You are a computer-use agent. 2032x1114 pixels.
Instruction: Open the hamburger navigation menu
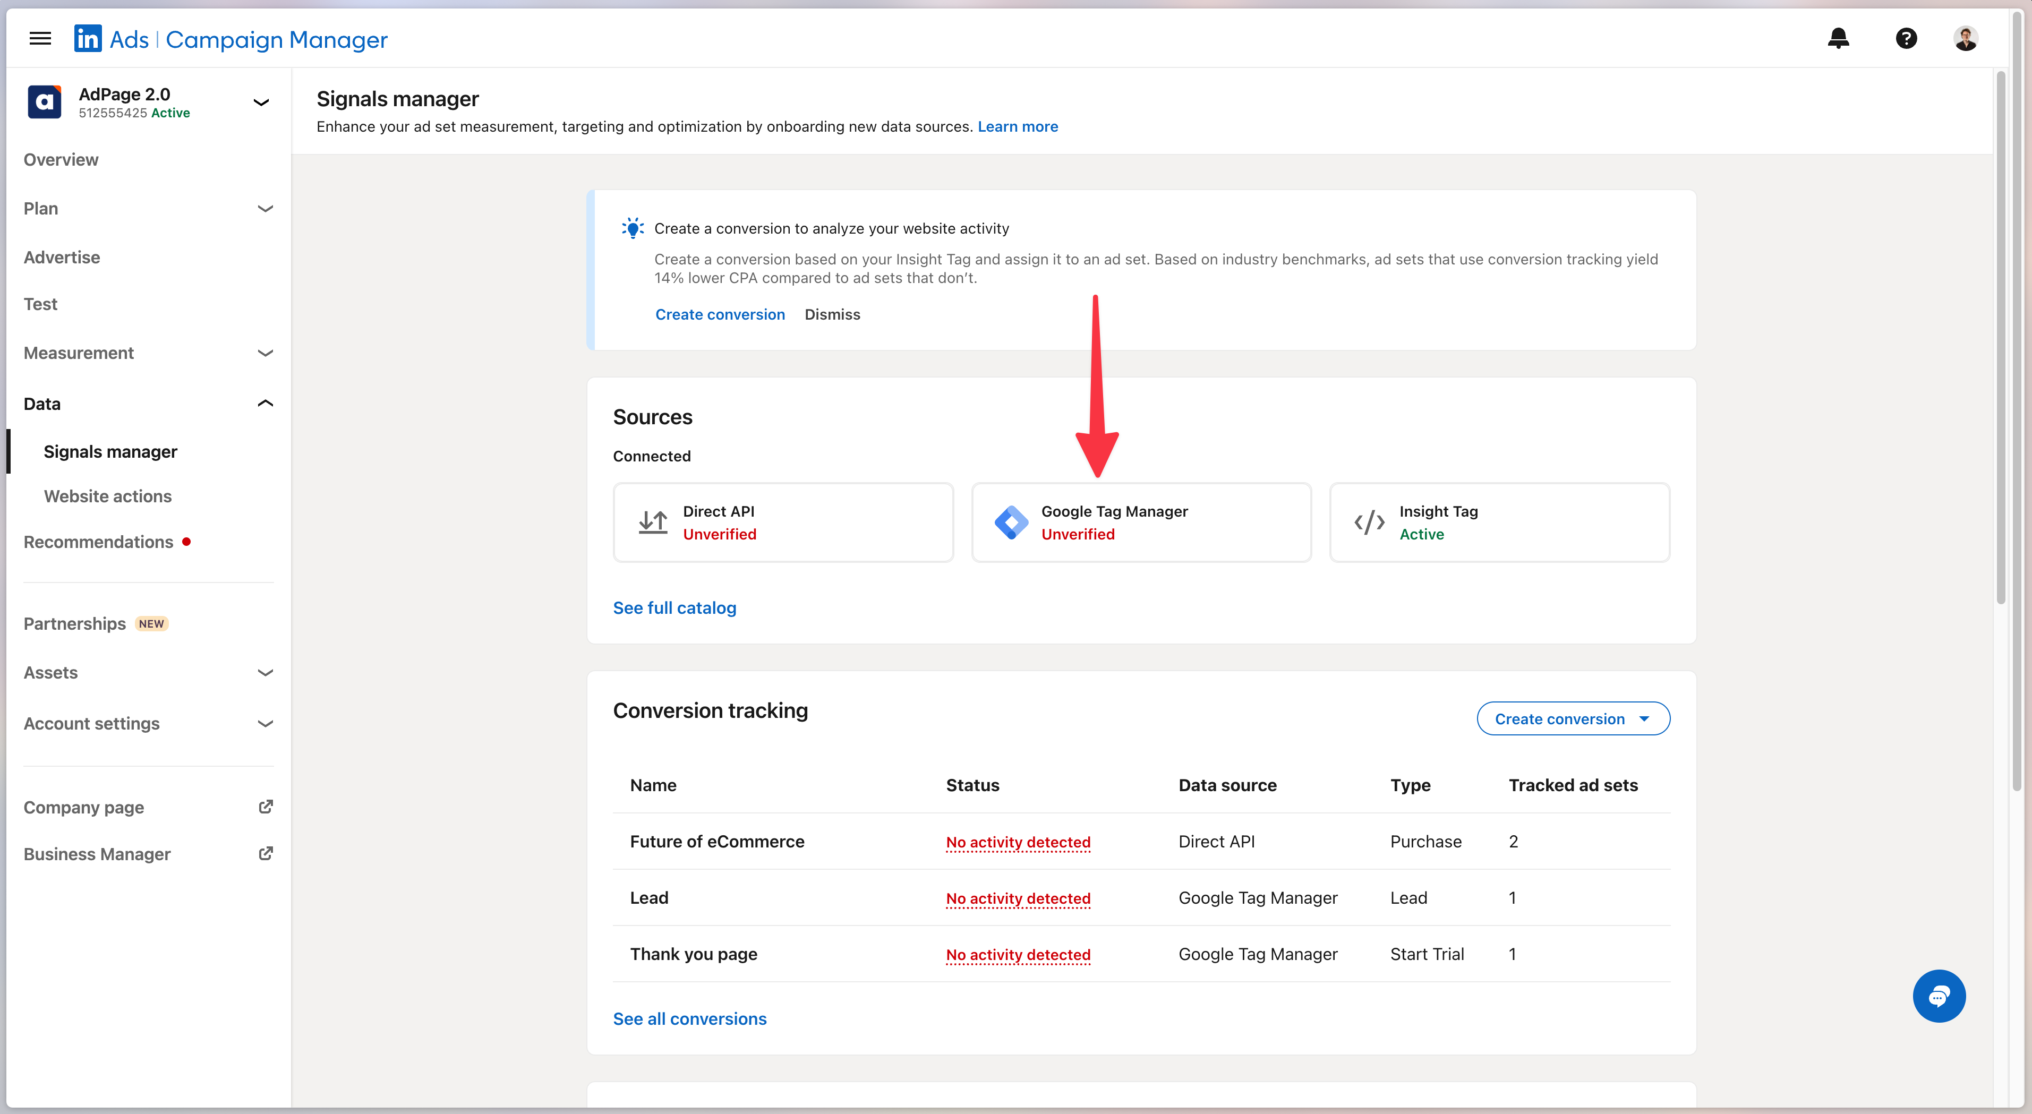click(x=40, y=39)
